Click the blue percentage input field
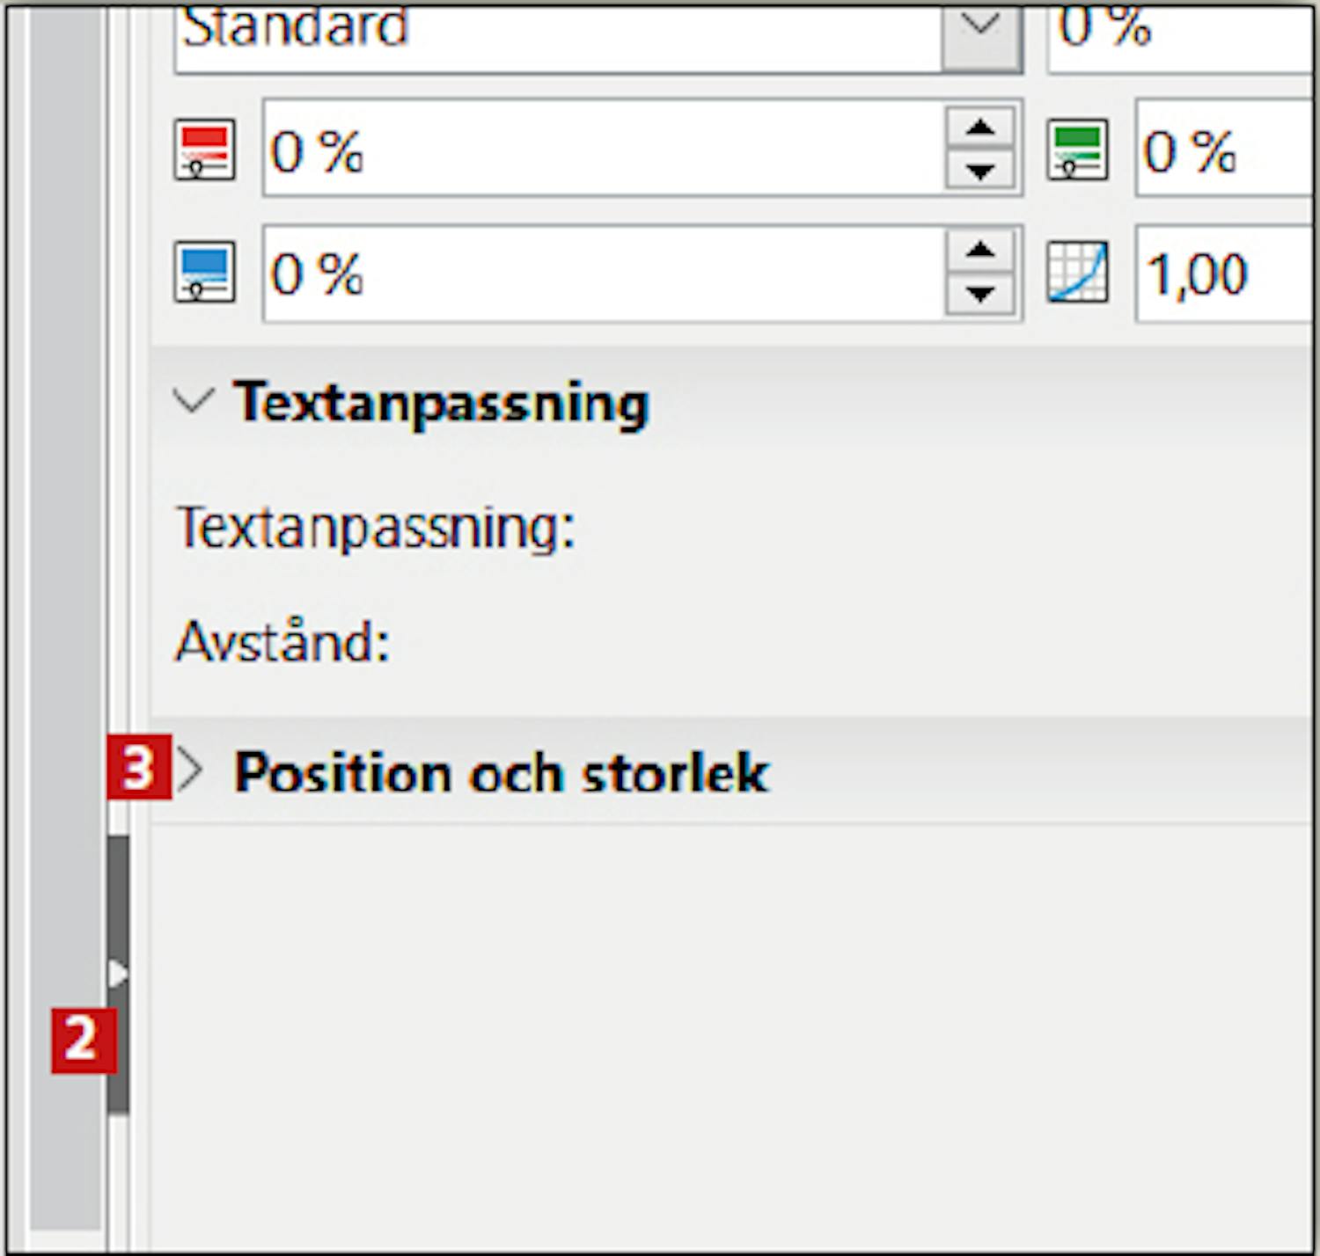The width and height of the screenshot is (1320, 1256). 598,274
